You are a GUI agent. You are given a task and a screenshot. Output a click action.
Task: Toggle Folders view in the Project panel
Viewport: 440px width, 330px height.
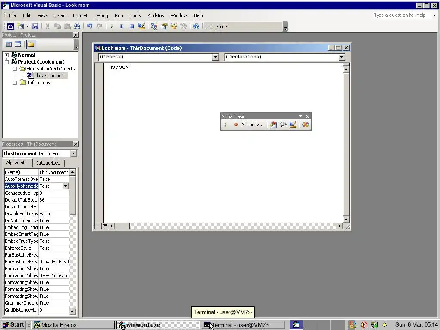click(x=31, y=44)
